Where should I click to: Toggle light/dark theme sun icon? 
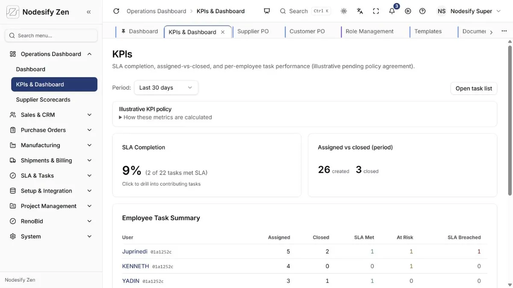tap(344, 11)
